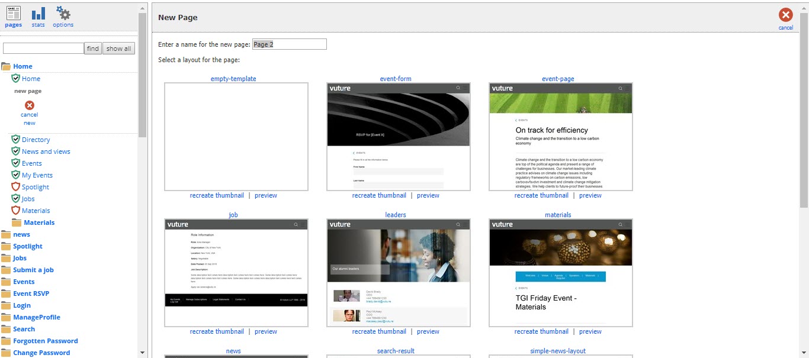Open the stats bar chart icon

(38, 13)
